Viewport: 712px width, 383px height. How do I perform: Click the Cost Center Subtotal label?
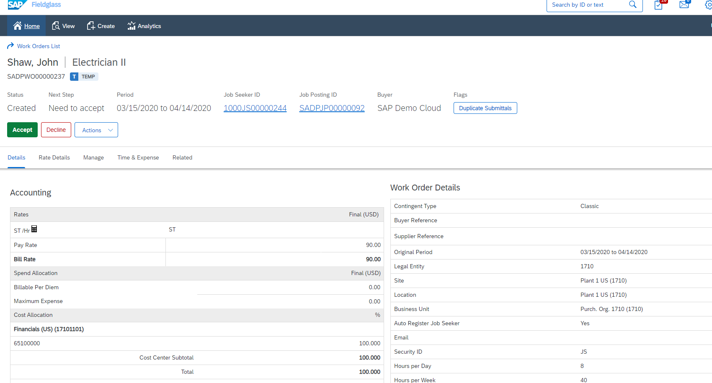[x=167, y=357]
